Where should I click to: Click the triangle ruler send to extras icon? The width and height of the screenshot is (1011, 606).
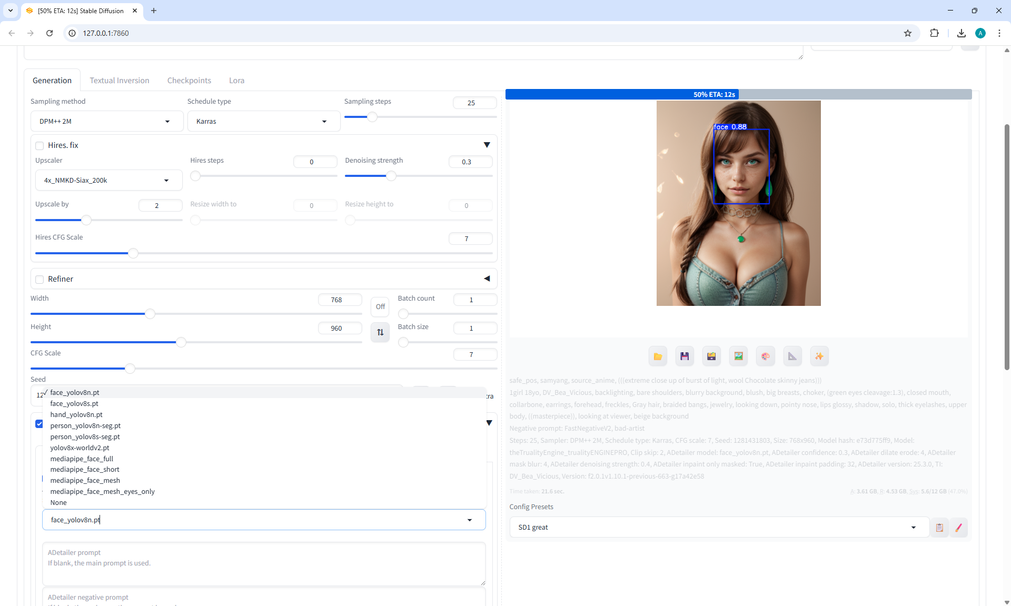792,356
